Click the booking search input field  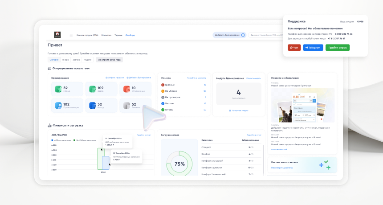(266, 35)
